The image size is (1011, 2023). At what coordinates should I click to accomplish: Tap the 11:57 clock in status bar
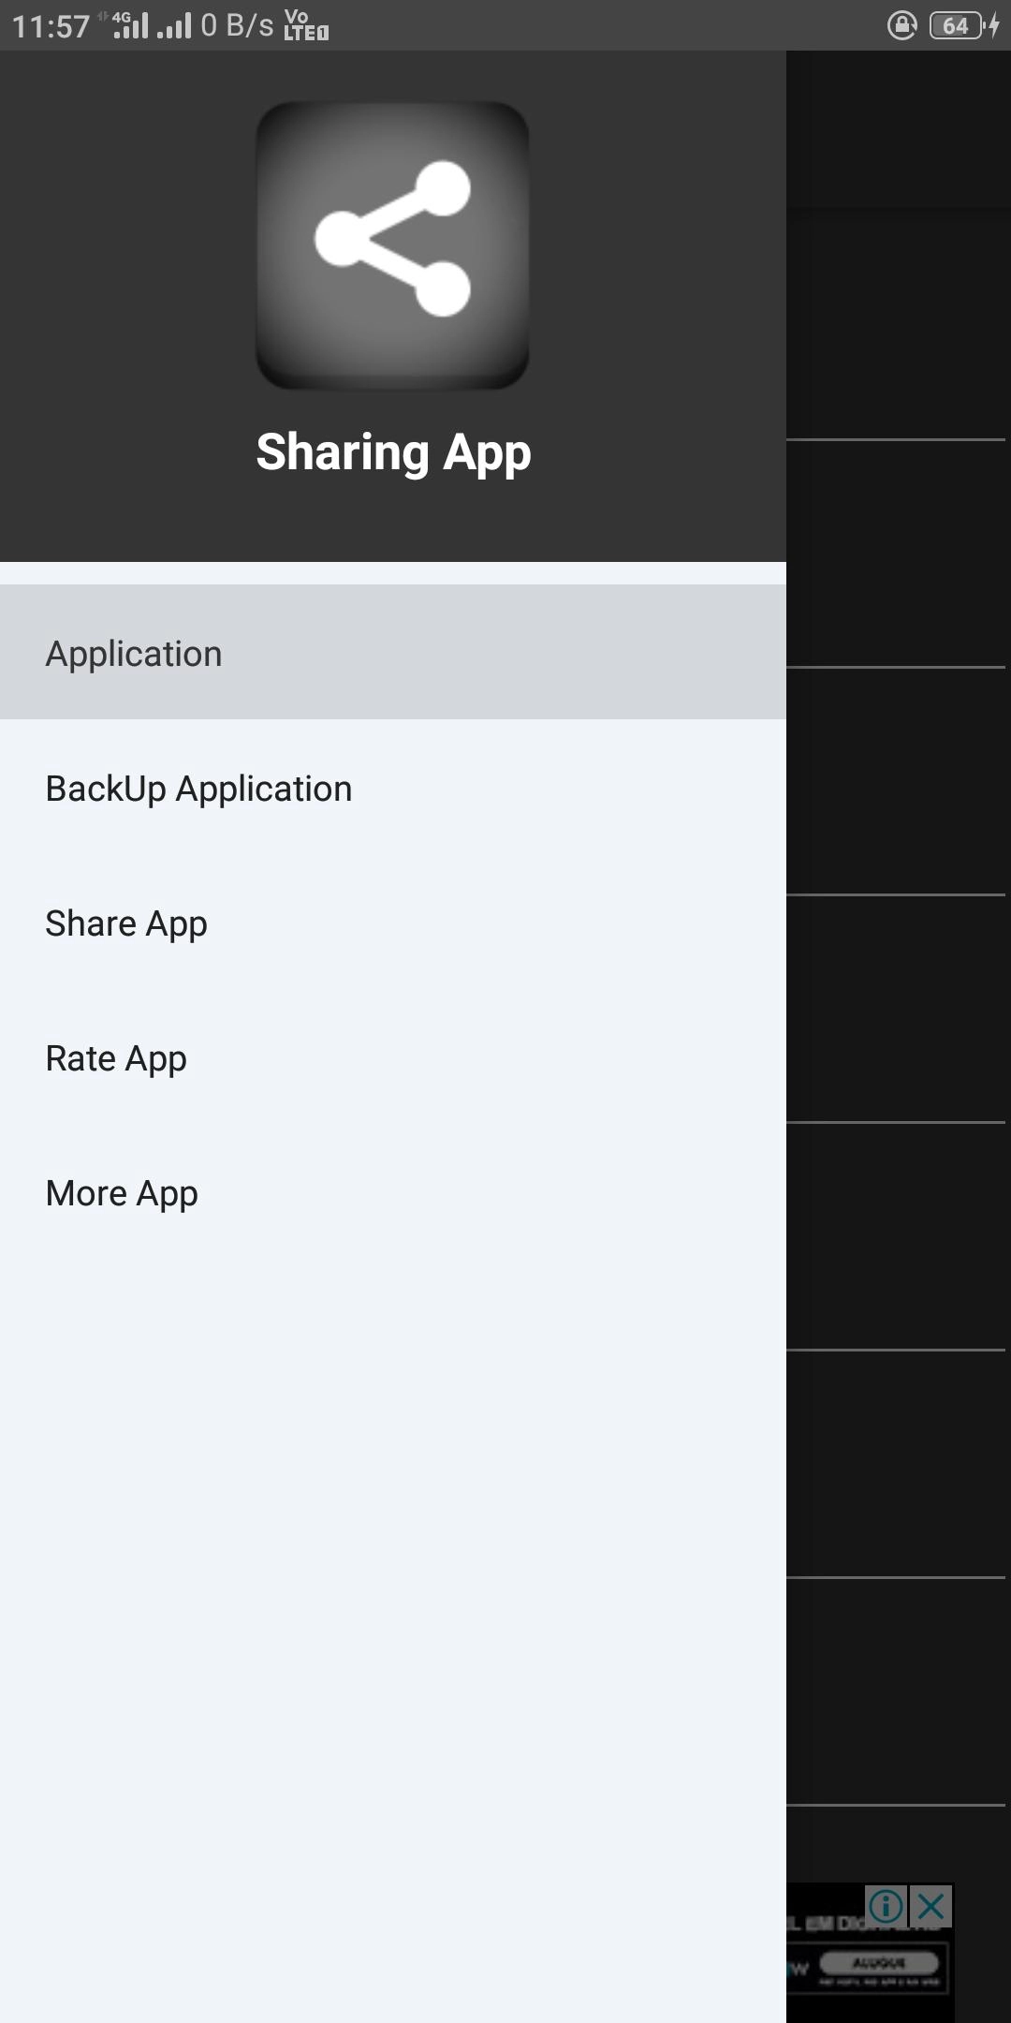click(x=51, y=25)
